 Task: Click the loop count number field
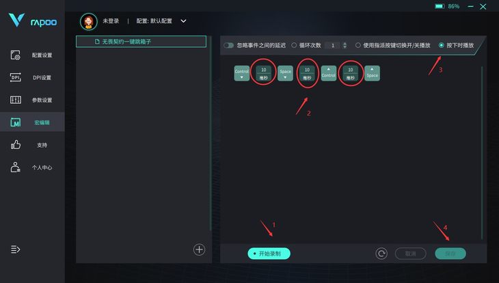[x=333, y=46]
